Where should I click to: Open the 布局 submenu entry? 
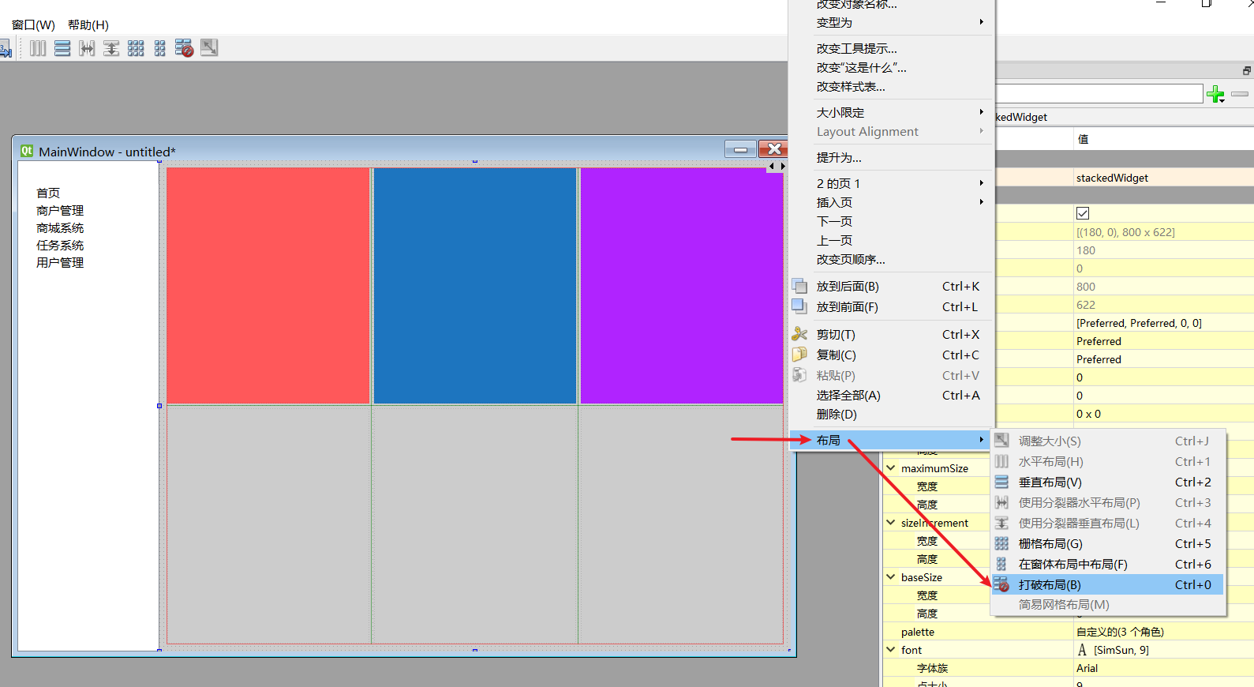pyautogui.click(x=890, y=441)
